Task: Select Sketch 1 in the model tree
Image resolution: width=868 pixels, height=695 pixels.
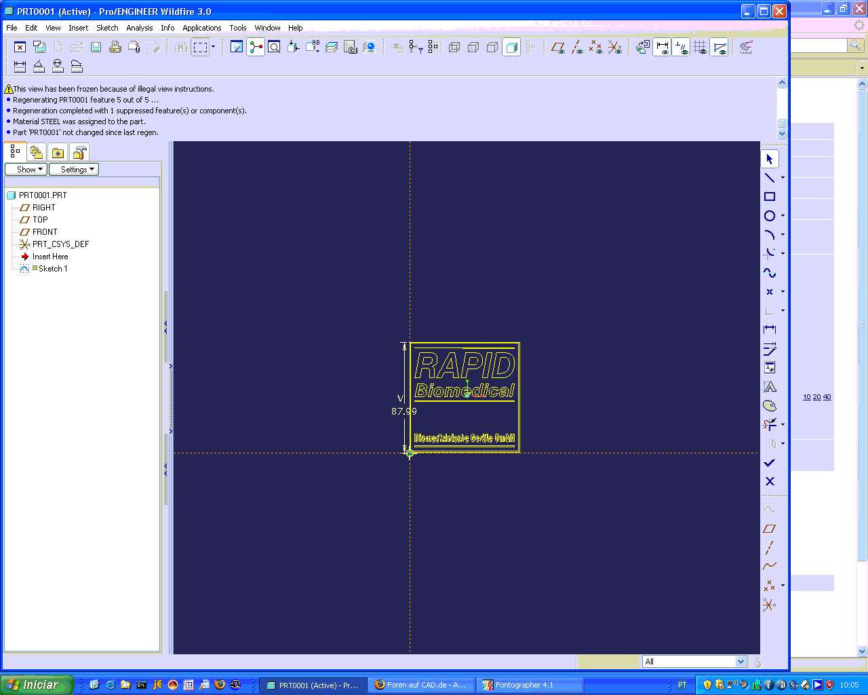Action: click(x=52, y=269)
